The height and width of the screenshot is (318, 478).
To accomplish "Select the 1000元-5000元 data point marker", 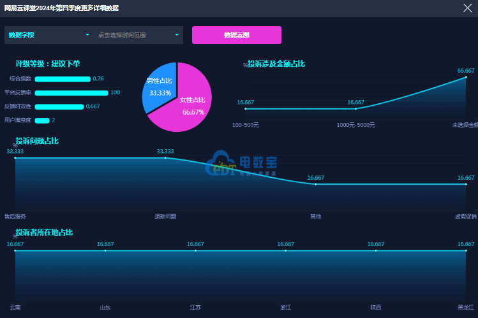I will [x=355, y=109].
